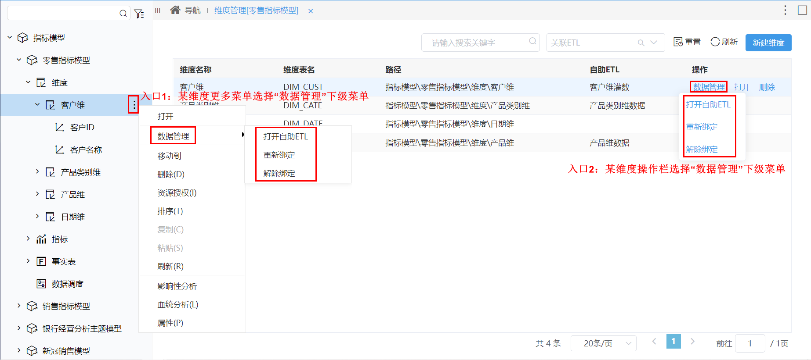Screen dimensions: 811x360
Task: Choose 重新绑定 in the operation dropdown
Action: point(702,127)
